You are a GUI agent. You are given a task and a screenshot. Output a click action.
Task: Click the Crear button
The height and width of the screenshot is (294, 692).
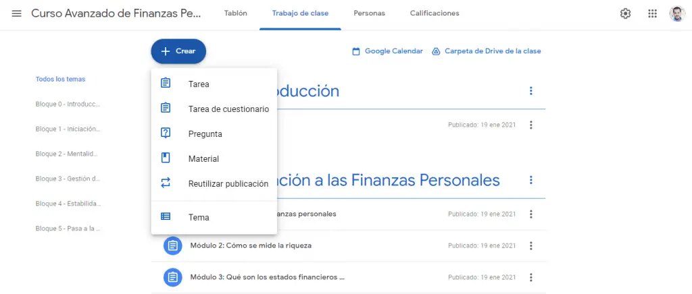(x=178, y=51)
